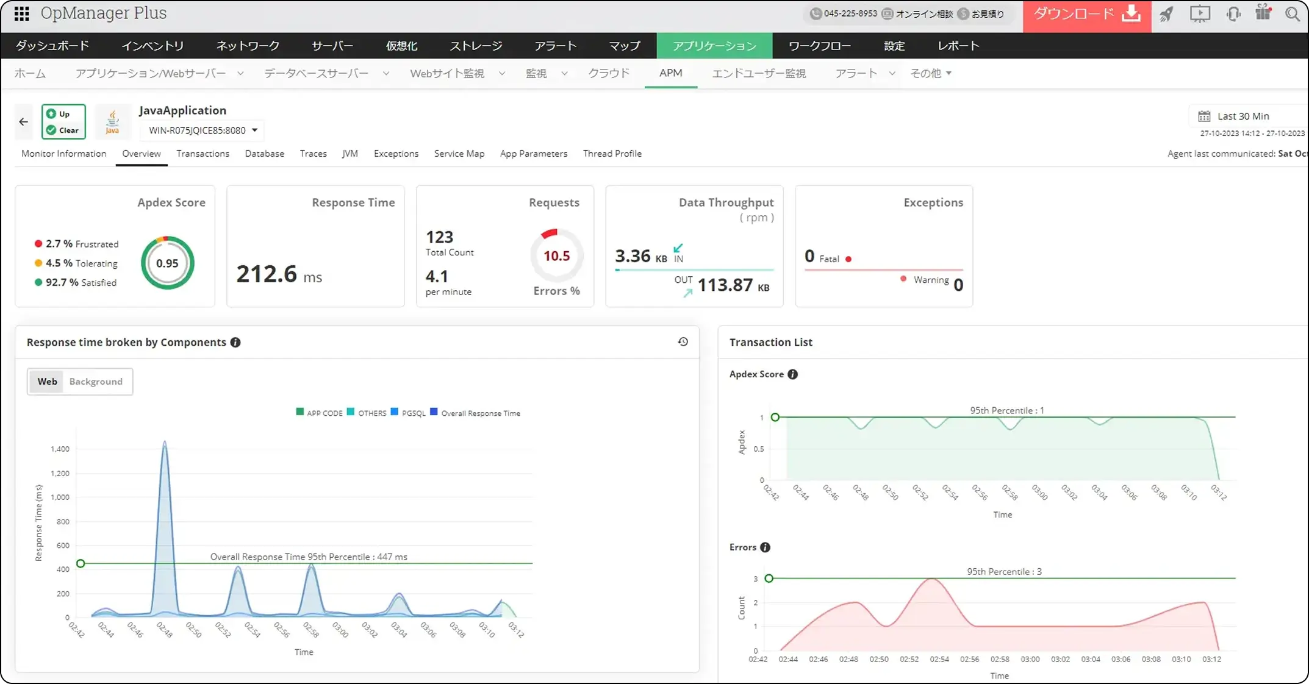Open the search magnifier icon
This screenshot has height=684, width=1309.
pyautogui.click(x=1292, y=13)
